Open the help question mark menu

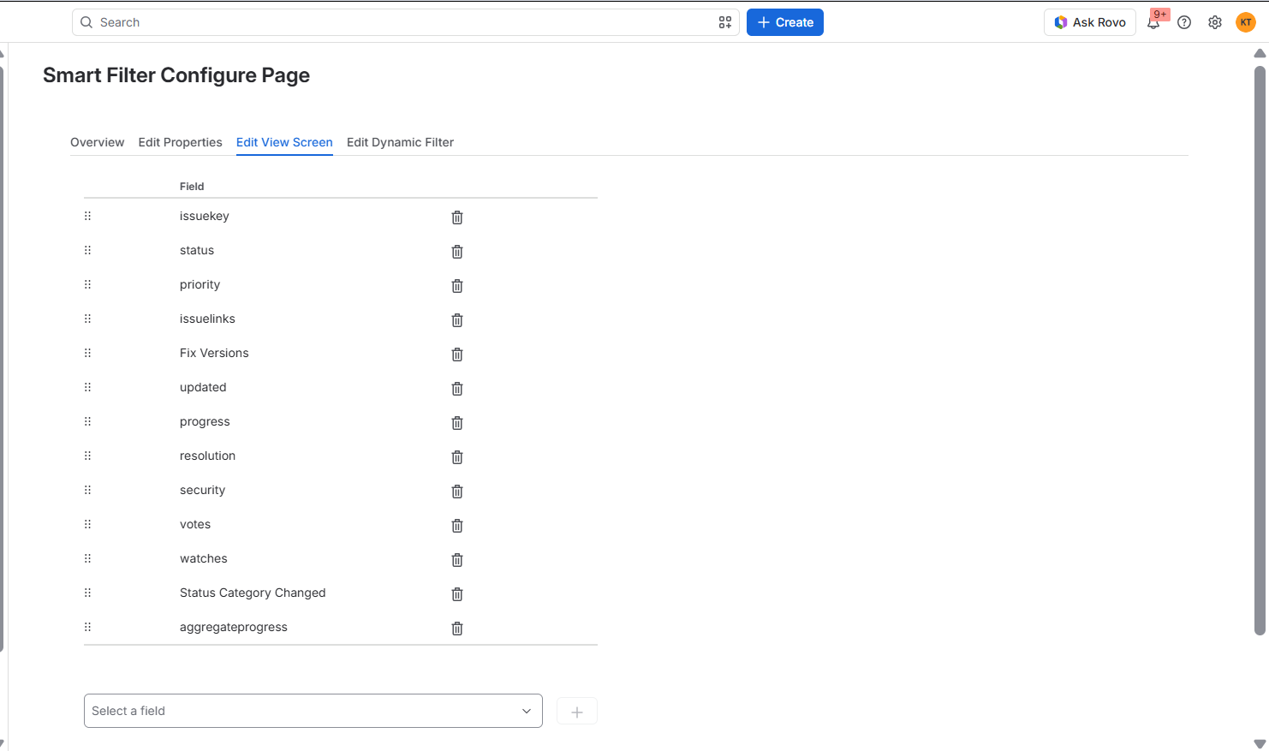click(x=1184, y=22)
